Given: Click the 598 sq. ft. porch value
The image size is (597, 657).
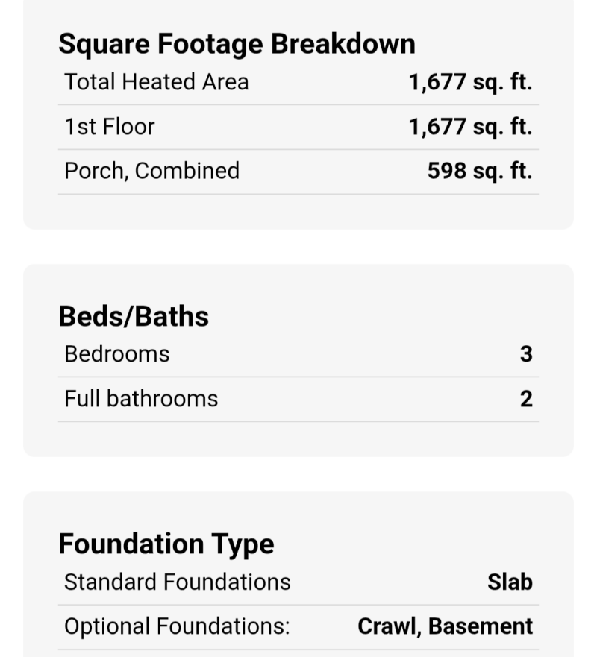Looking at the screenshot, I should [480, 171].
